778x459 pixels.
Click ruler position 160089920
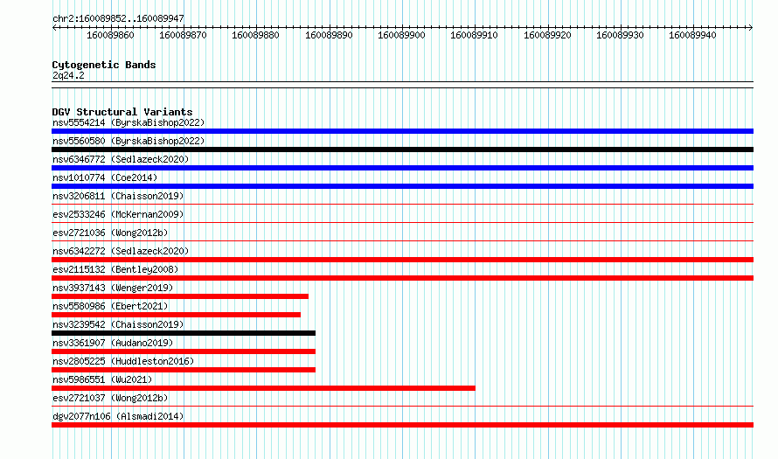pyautogui.click(x=547, y=35)
